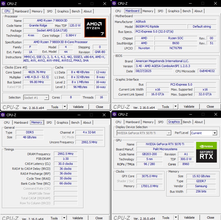The height and width of the screenshot is (220, 221).
Task: Open Mainboard tab in the CPU window
Action: pyautogui.click(x=22, y=11)
